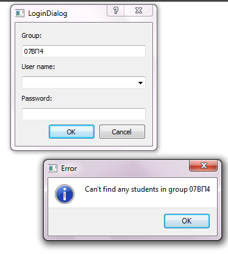Screen dimensions: 228x254
Task: Click empty gray footer beside Error OK button
Action: point(105,222)
